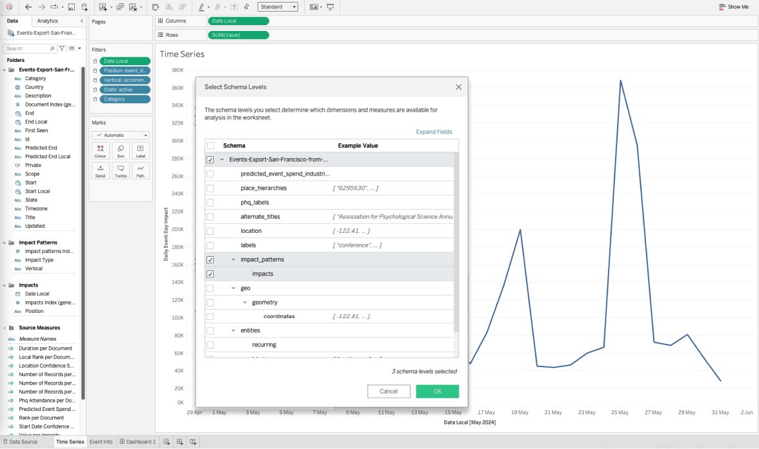Click the Clear Sheet icon
This screenshot has height=449, width=759.
tap(133, 6)
